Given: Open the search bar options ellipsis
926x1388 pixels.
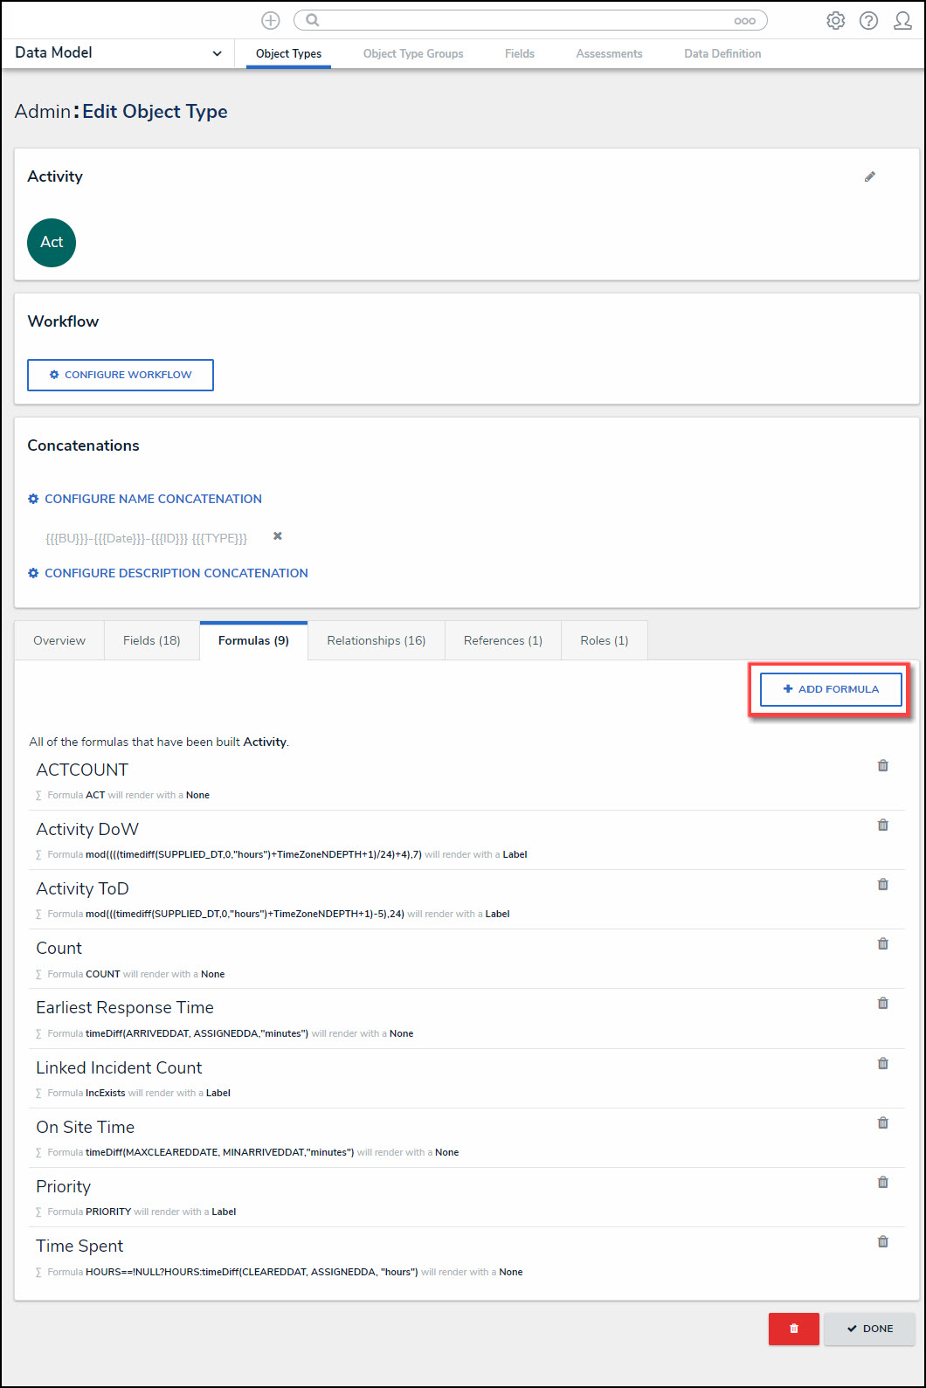Looking at the screenshot, I should point(744,21).
